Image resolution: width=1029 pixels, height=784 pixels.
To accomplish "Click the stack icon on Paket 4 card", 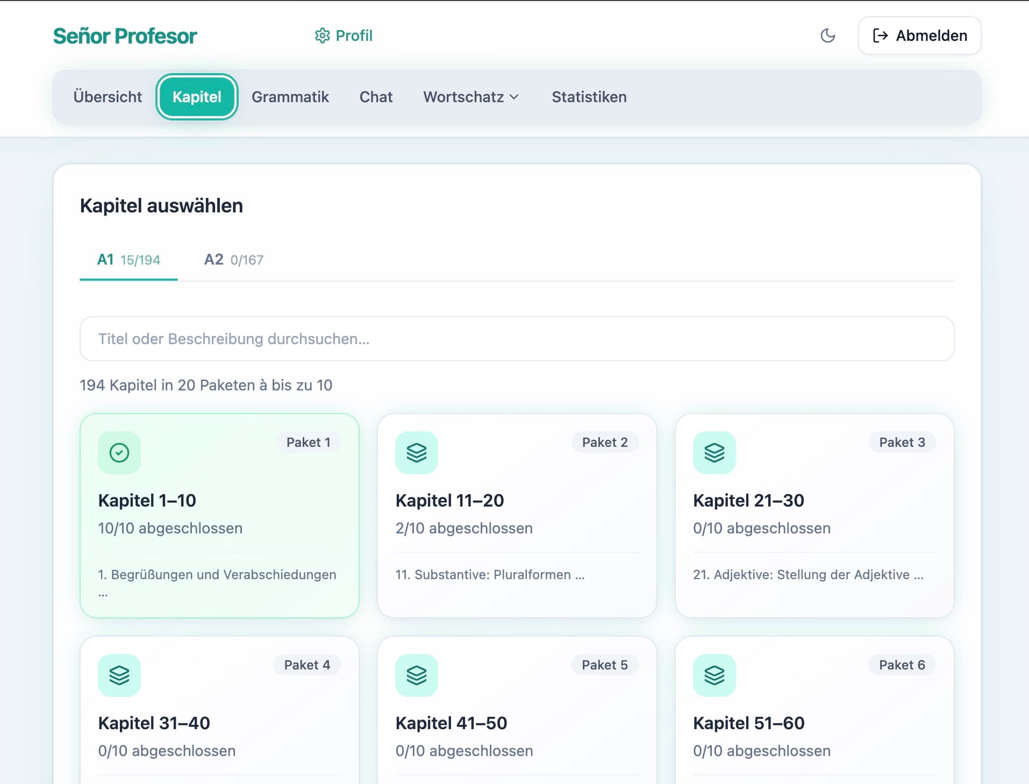I will [119, 675].
